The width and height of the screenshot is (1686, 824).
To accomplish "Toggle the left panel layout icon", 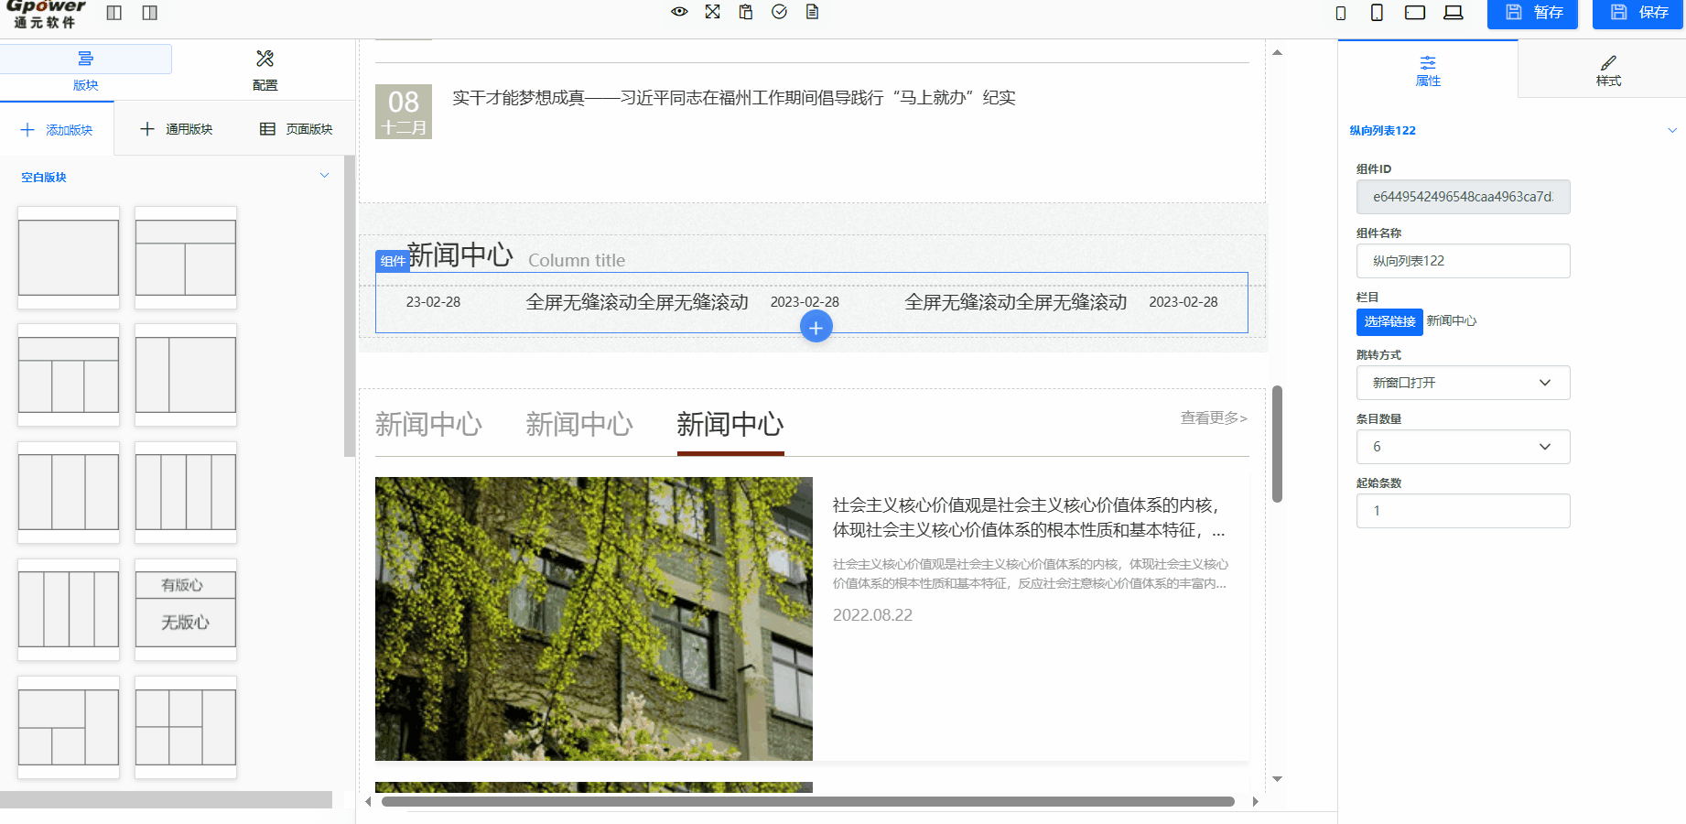I will tap(114, 13).
